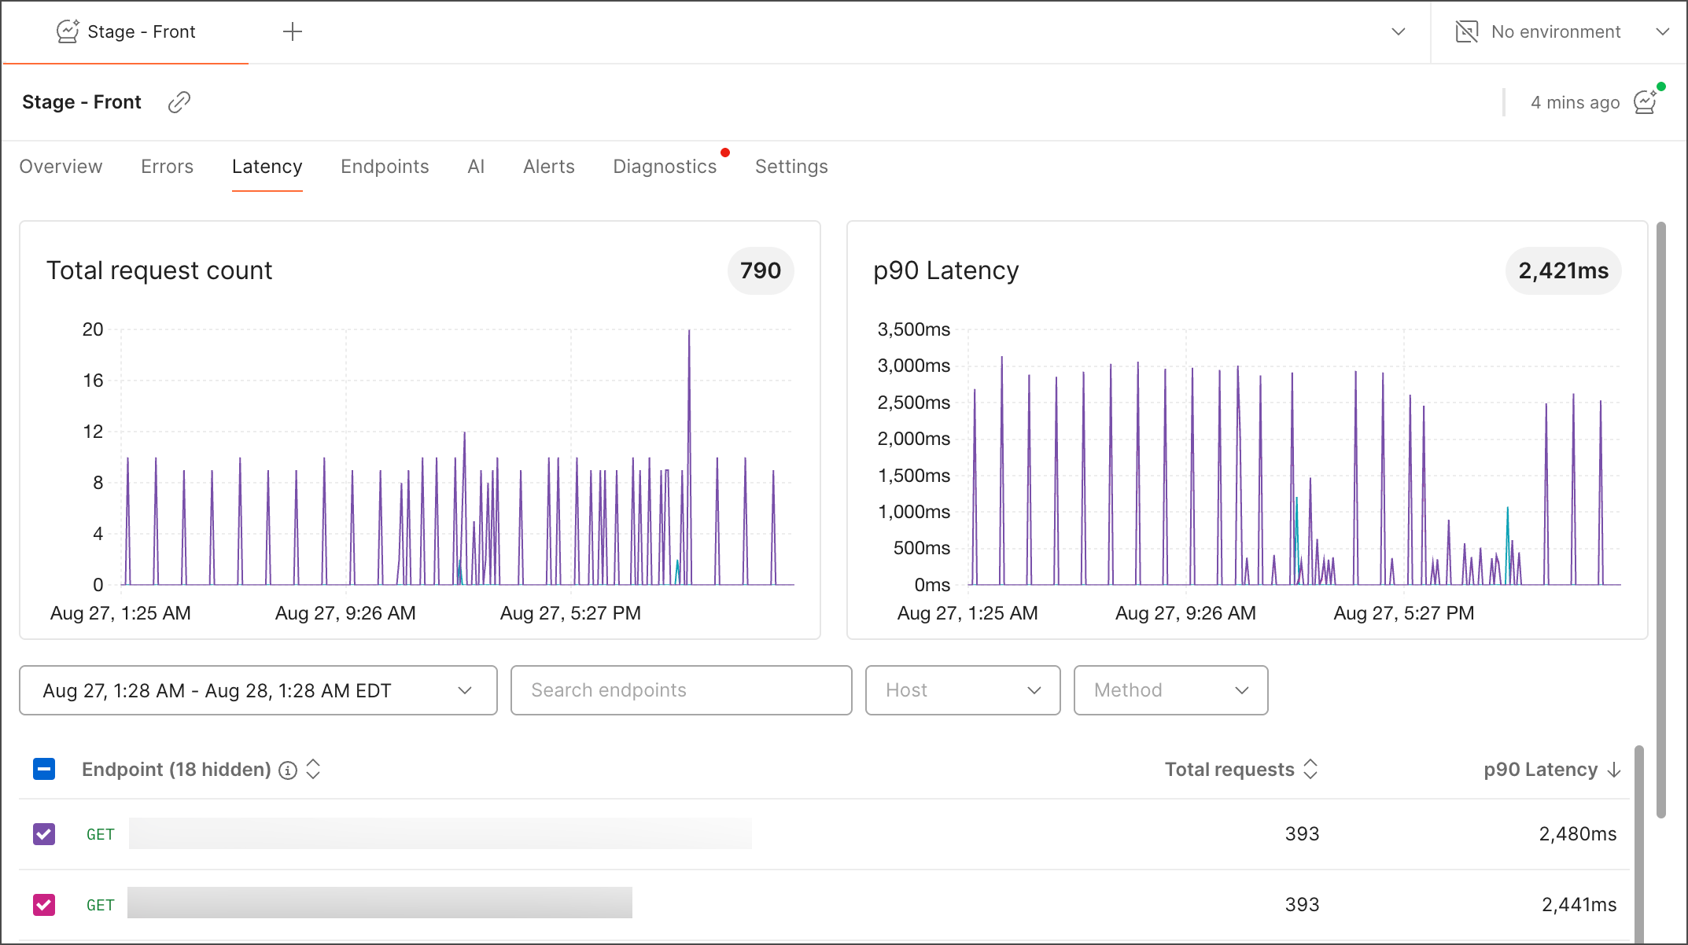Open the AI tab
Image resolution: width=1688 pixels, height=945 pixels.
[x=476, y=167]
